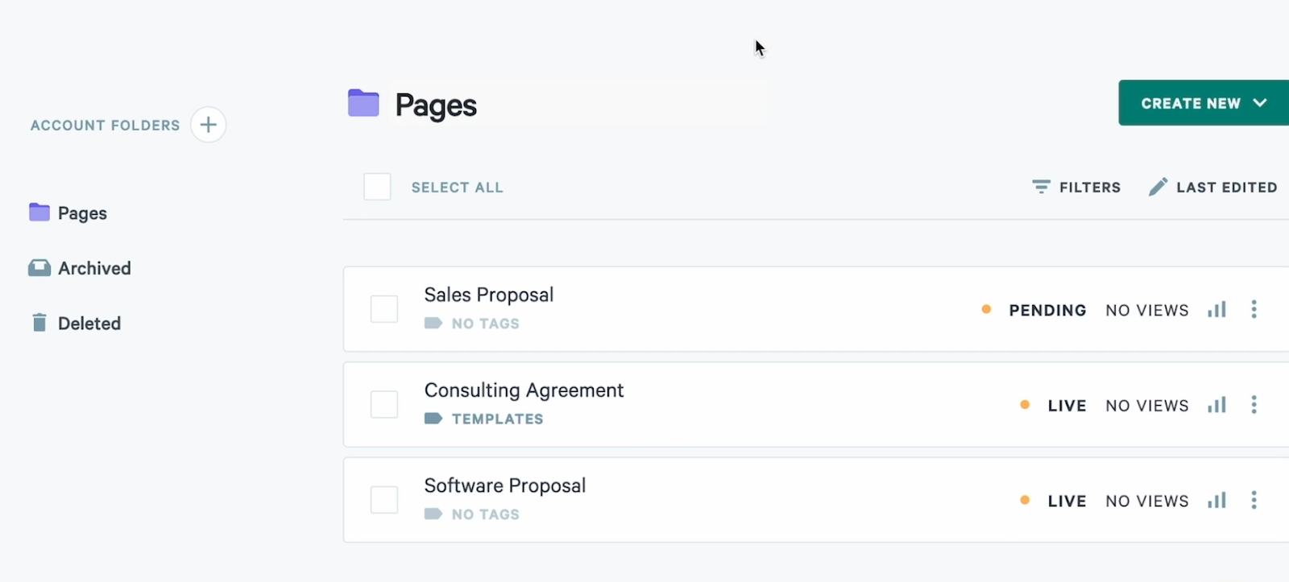This screenshot has width=1289, height=582.
Task: Open three-dot menu for Consulting Agreement
Action: [1254, 405]
